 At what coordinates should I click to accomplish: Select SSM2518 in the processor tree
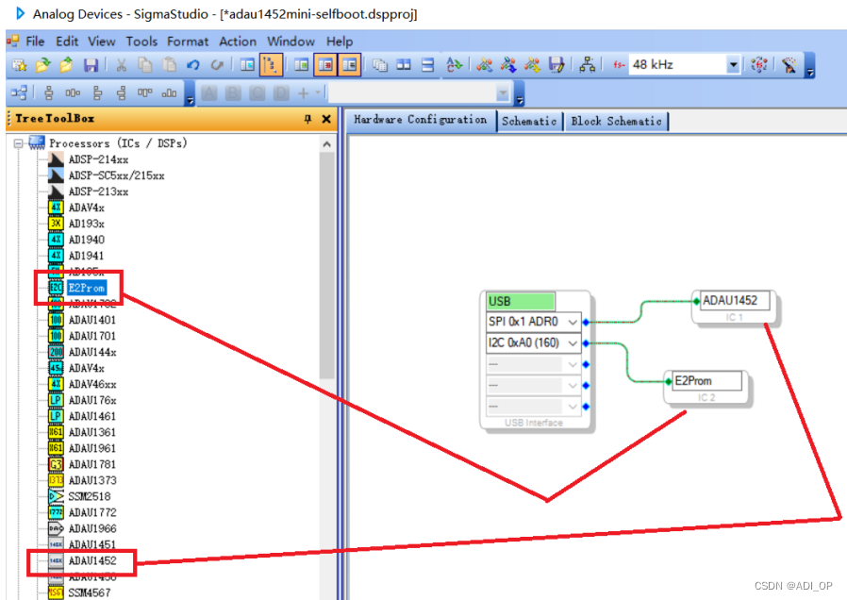click(x=89, y=496)
